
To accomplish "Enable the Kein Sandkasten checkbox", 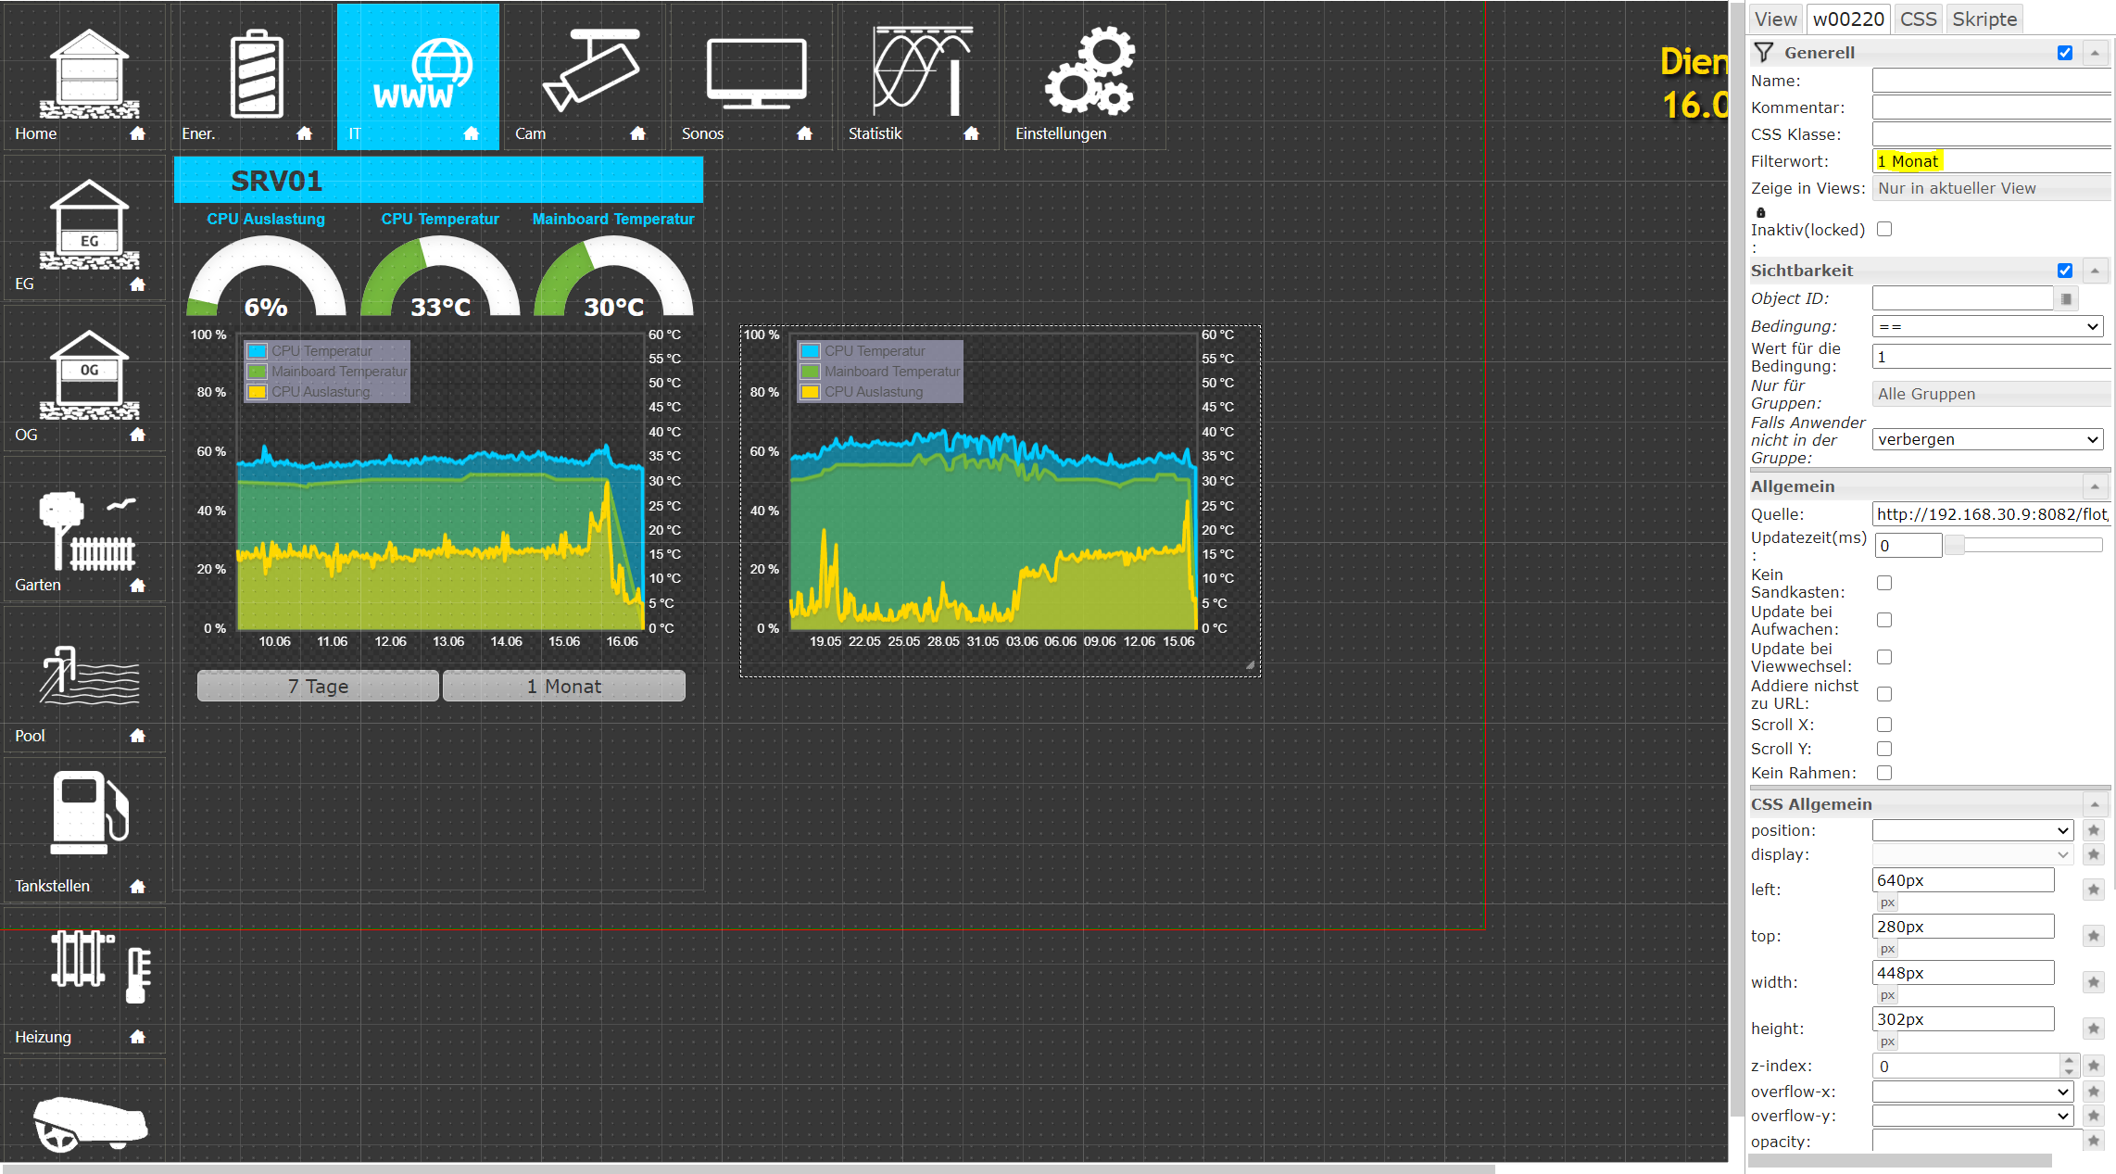I will click(x=1884, y=583).
